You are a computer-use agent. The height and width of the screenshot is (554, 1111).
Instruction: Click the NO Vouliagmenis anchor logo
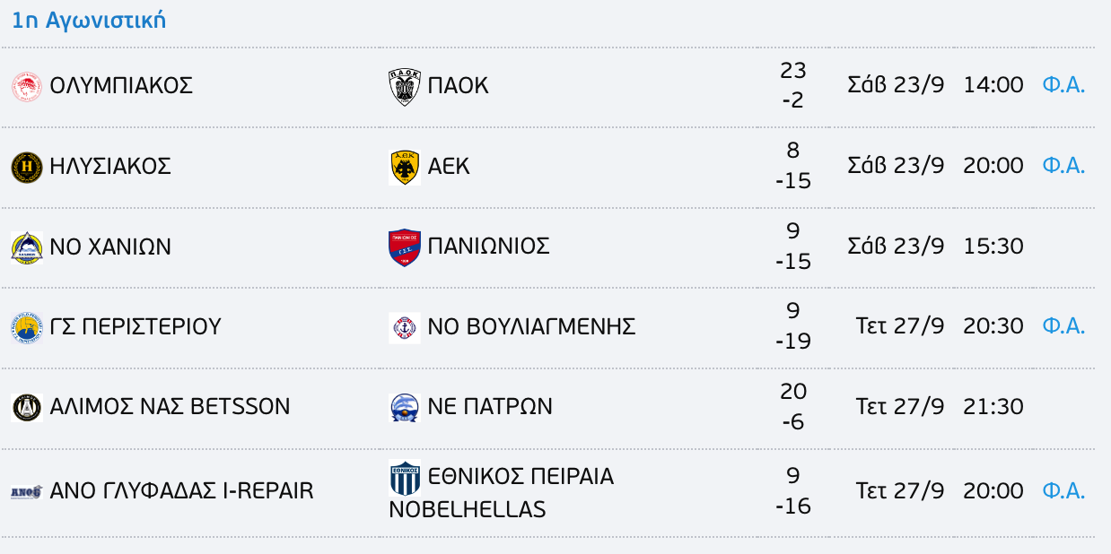pos(404,327)
